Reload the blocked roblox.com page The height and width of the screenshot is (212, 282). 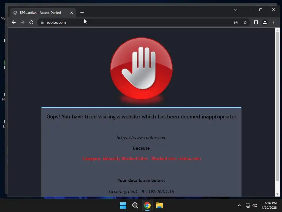point(31,22)
